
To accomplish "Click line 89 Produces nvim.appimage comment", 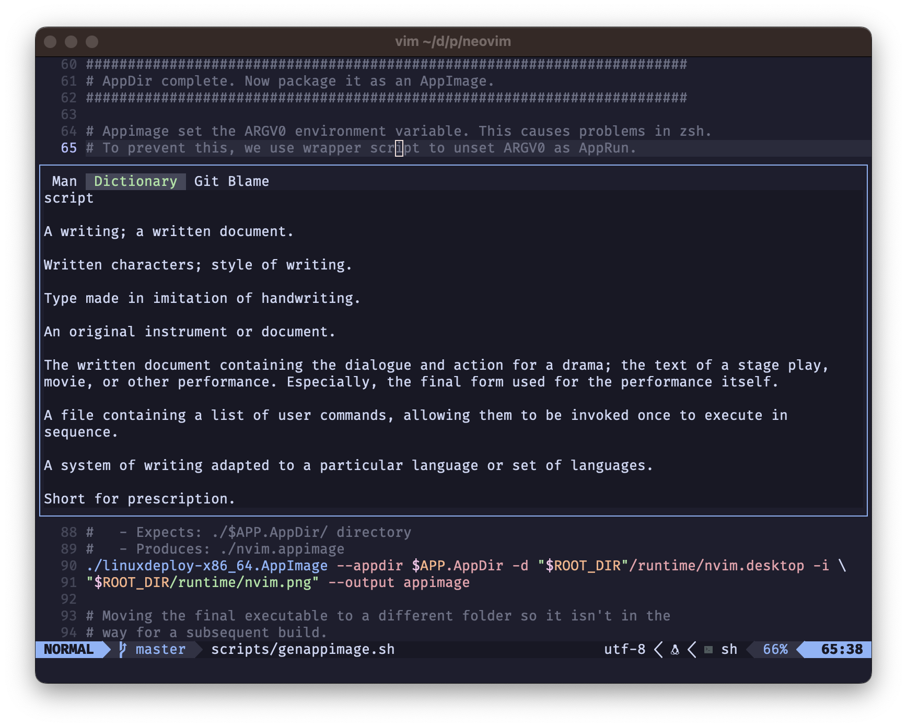I will pyautogui.click(x=215, y=549).
